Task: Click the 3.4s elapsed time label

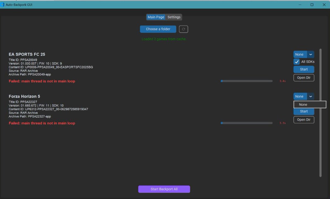Action: [x=282, y=81]
